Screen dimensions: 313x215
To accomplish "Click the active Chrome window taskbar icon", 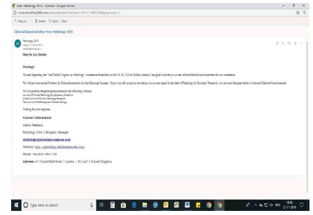I will [x=219, y=205].
